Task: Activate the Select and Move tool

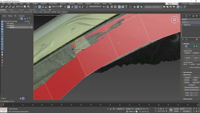Action: click(x=39, y=7)
